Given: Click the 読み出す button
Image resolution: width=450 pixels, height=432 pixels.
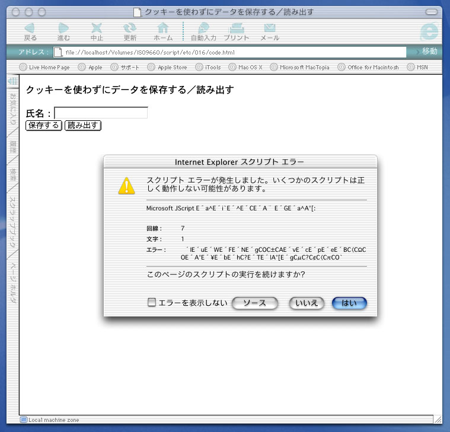Looking at the screenshot, I should [x=83, y=126].
